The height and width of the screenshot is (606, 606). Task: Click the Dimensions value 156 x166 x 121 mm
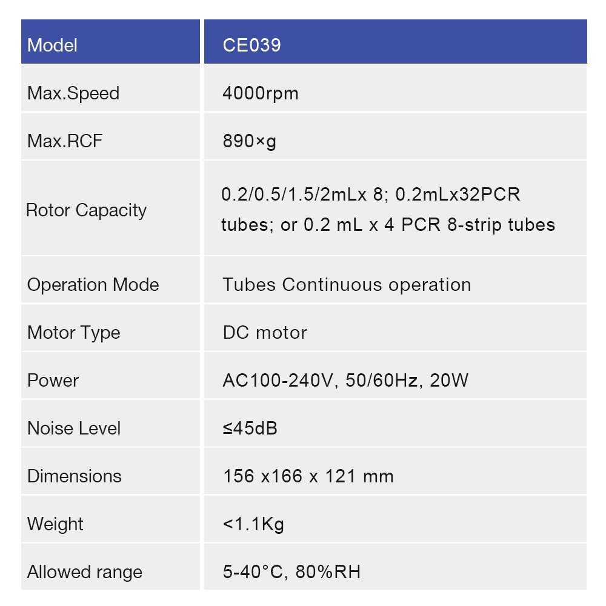click(308, 476)
